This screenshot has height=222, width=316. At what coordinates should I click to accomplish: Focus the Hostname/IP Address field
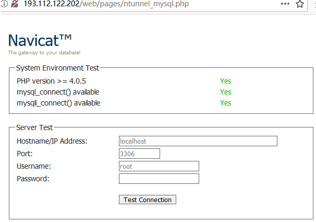click(x=198, y=141)
